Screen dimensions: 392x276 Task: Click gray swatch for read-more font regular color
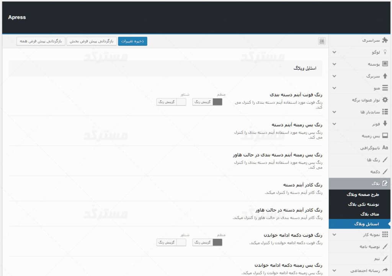(x=217, y=242)
